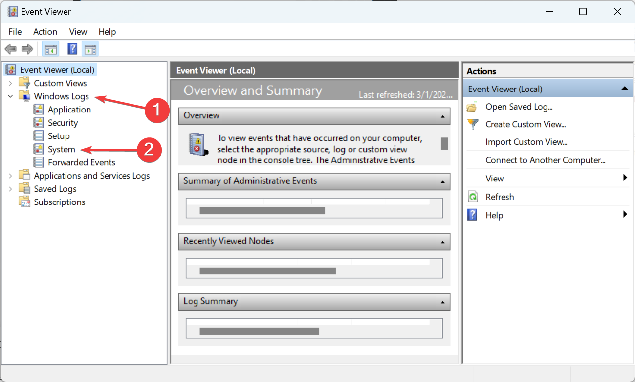The image size is (635, 382).
Task: Click the Forward arrow toolbar icon
Action: [27, 49]
